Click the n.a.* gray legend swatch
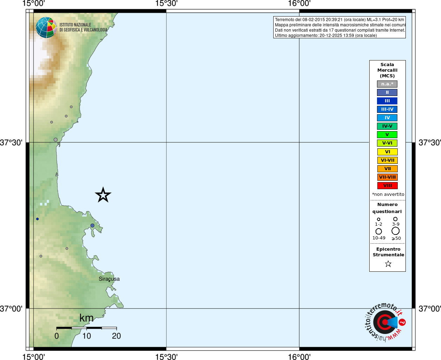The height and width of the screenshot is (360, 441). pos(387,84)
